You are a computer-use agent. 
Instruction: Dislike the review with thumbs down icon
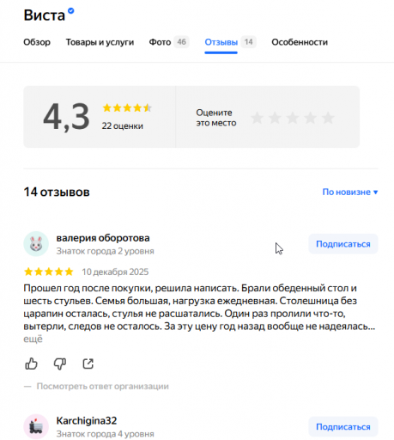tap(60, 364)
